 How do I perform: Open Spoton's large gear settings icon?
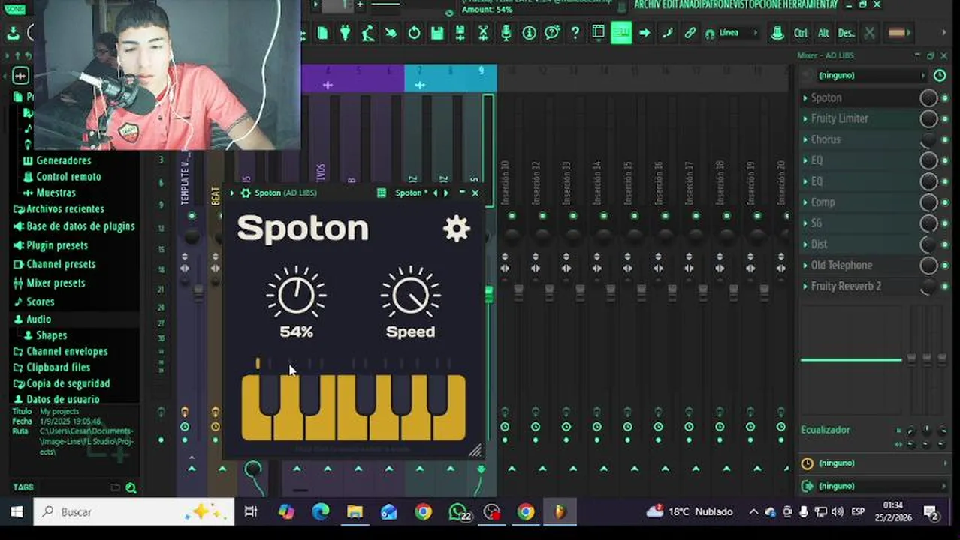[457, 229]
